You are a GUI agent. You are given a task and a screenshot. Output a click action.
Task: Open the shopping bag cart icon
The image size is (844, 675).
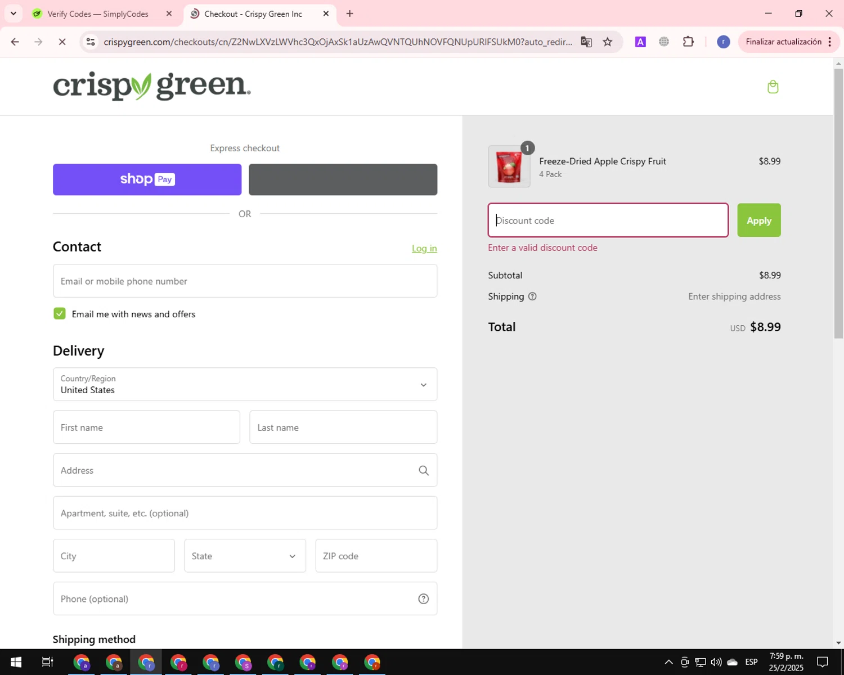(773, 87)
